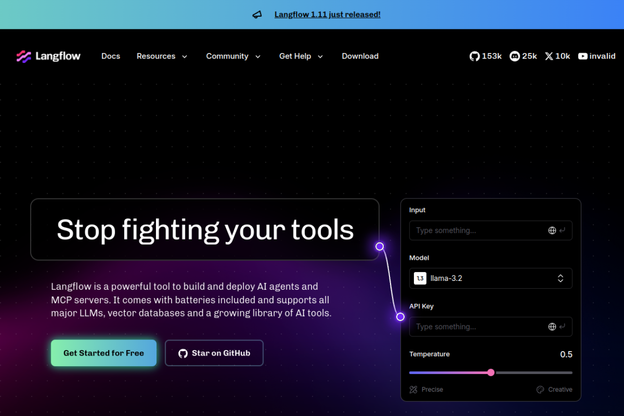Click the megaphone announcement icon
The image size is (624, 416).
pos(257,15)
